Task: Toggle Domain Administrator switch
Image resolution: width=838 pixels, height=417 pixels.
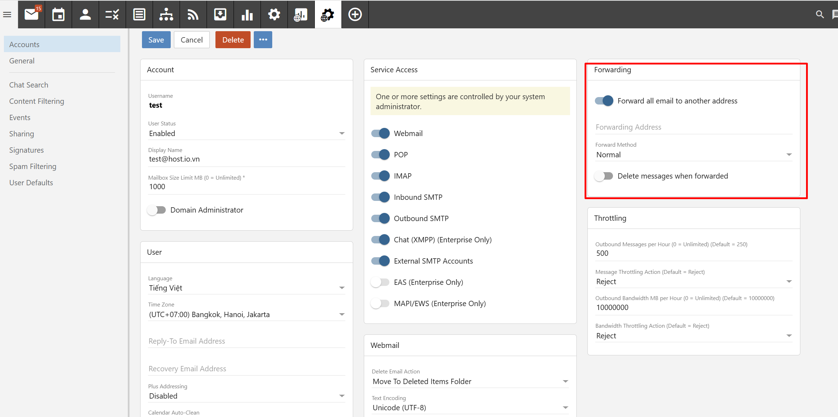Action: [157, 210]
